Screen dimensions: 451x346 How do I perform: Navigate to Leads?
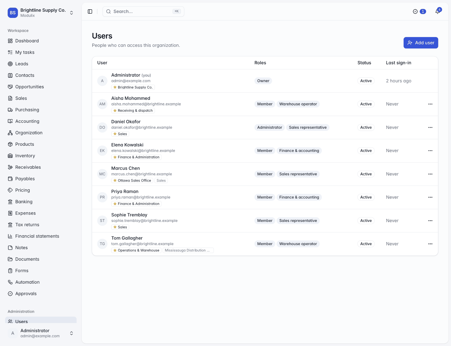click(x=41, y=64)
